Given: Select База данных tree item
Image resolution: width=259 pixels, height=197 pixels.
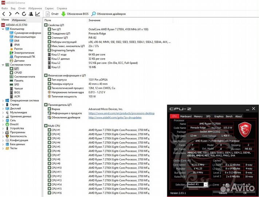Looking at the screenshot, I should (15, 144).
